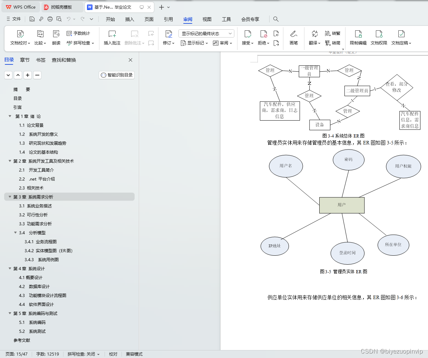Jump to 3.4.2 实体模型图 (ER图) heading
Screen dimensions: 428x358
pyautogui.click(x=49, y=250)
